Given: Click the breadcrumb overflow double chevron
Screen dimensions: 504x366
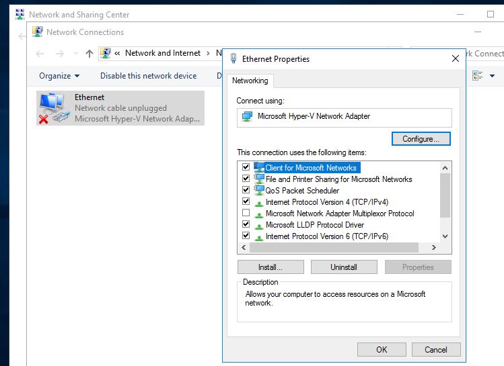Looking at the screenshot, I should (117, 53).
